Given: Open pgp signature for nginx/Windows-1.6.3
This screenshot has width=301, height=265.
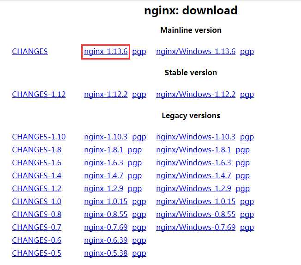Looking at the screenshot, I should pyautogui.click(x=243, y=163).
